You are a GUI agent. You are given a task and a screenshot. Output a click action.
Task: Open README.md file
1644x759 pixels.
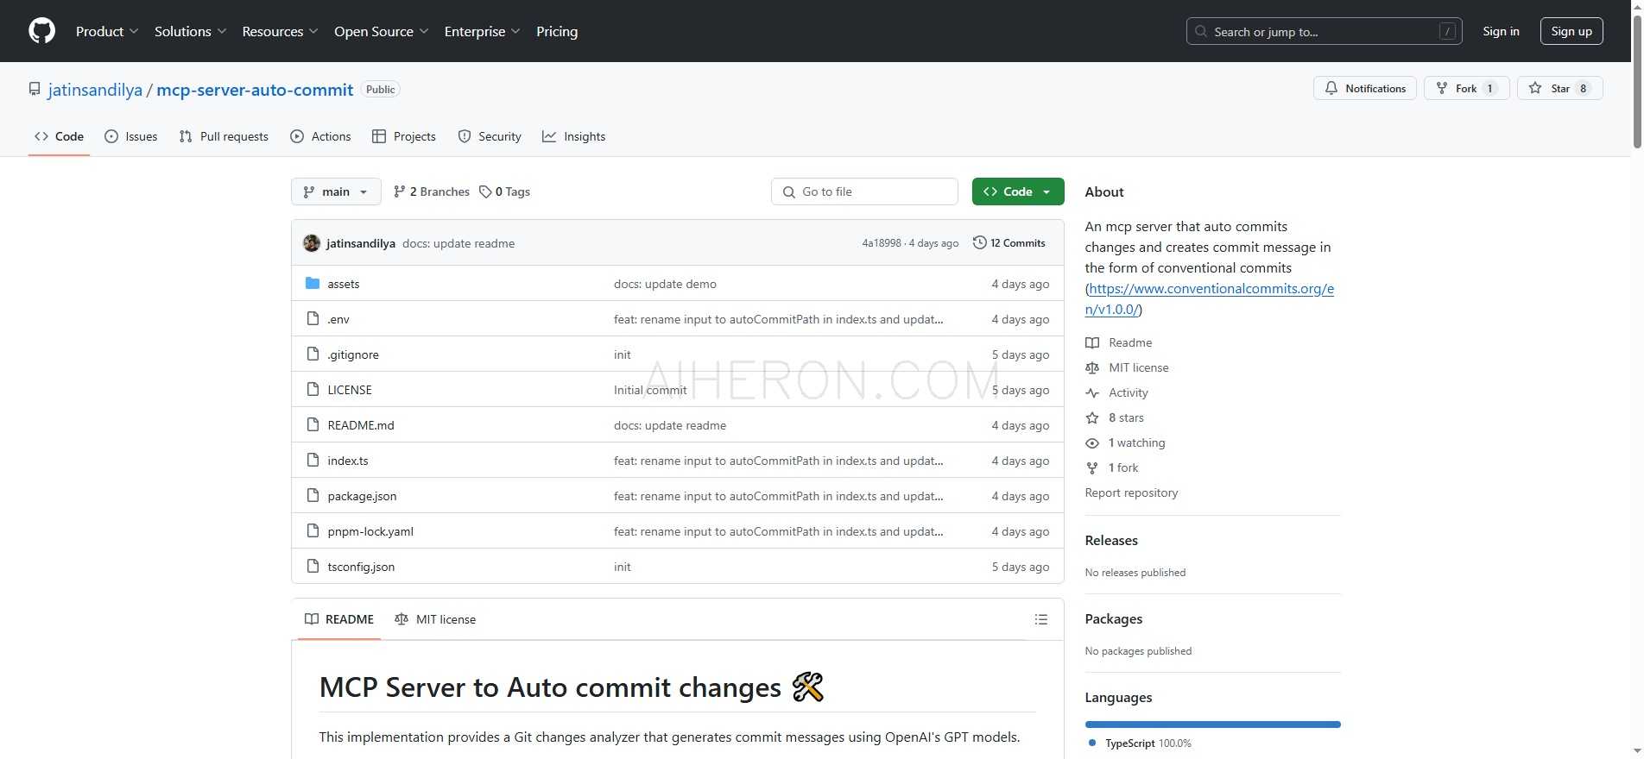[x=361, y=425]
